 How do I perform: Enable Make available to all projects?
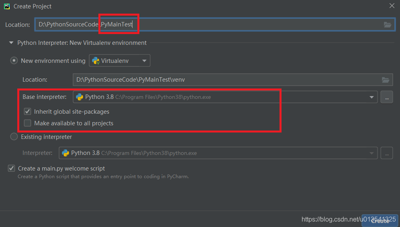pos(28,123)
